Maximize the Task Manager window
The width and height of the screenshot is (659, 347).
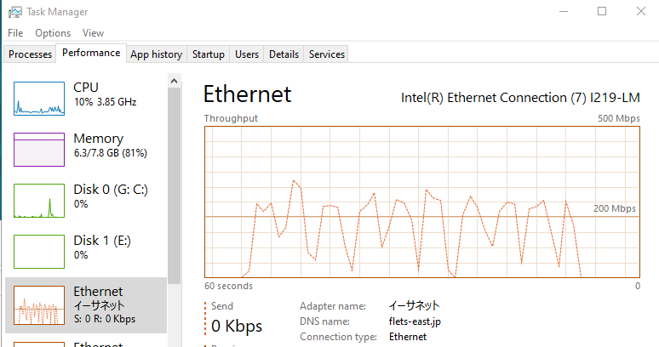pyautogui.click(x=602, y=12)
